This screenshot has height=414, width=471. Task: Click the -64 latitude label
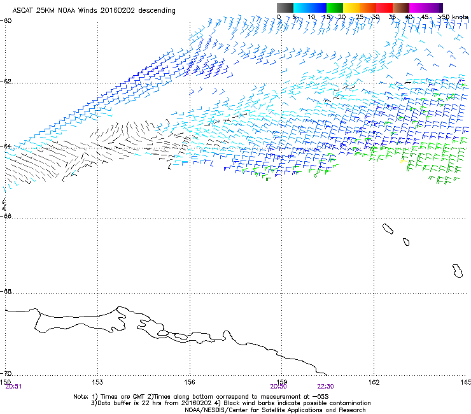[x=6, y=146]
